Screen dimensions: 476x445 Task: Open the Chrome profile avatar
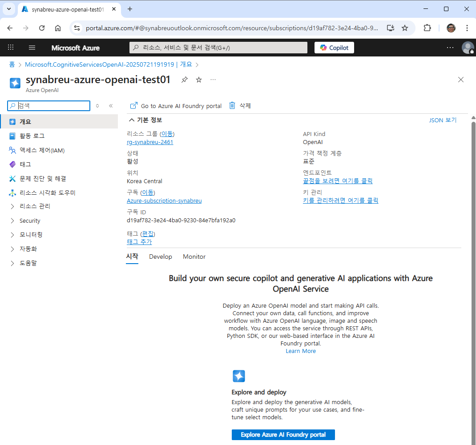point(451,28)
